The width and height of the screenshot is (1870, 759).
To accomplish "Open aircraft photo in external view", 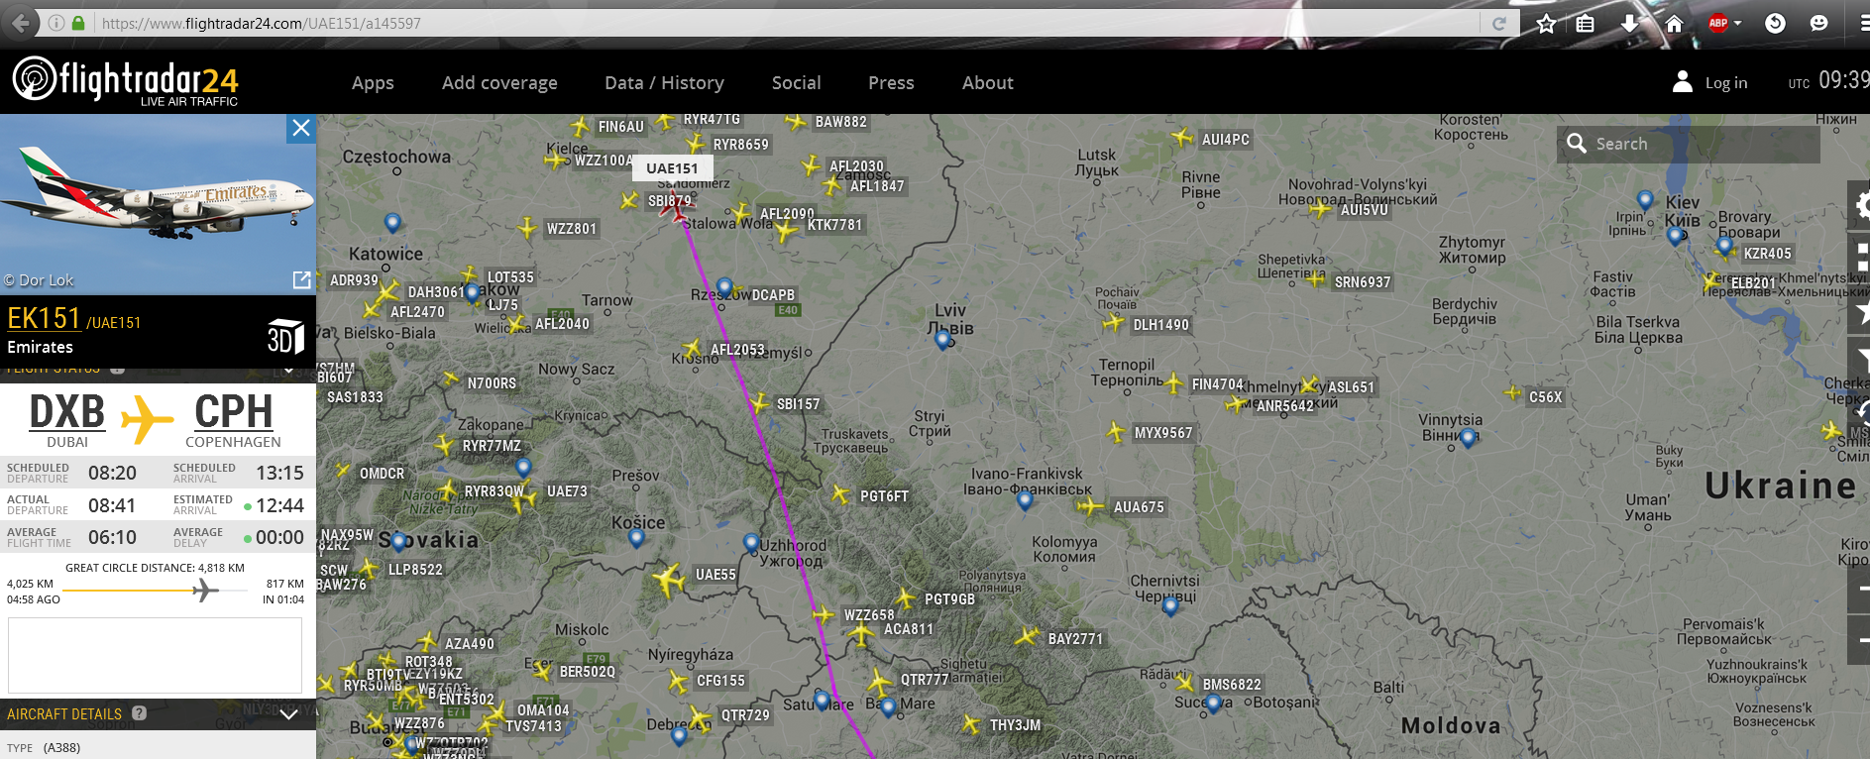I will pyautogui.click(x=301, y=280).
